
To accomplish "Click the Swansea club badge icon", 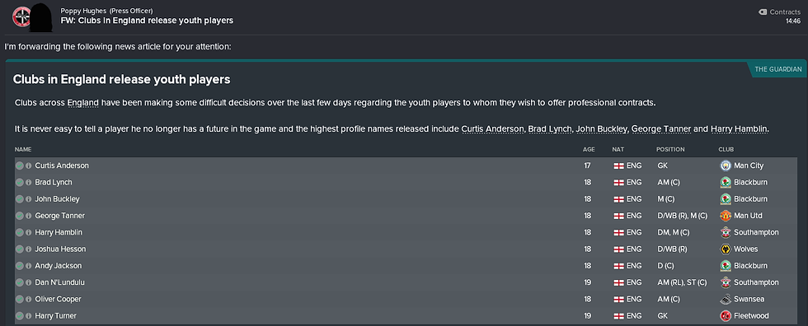I will 725,299.
